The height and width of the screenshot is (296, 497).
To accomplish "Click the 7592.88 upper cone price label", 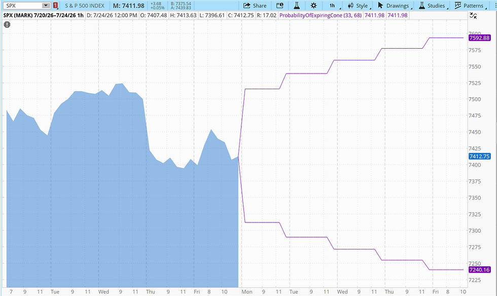I will pos(479,38).
